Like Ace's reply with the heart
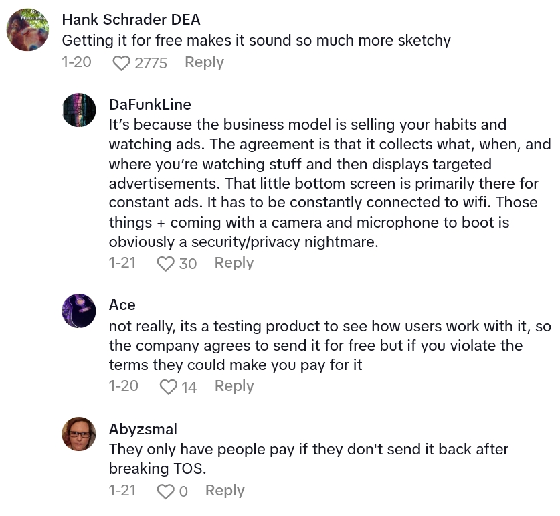Viewport: 560px width, 516px height. [169, 387]
